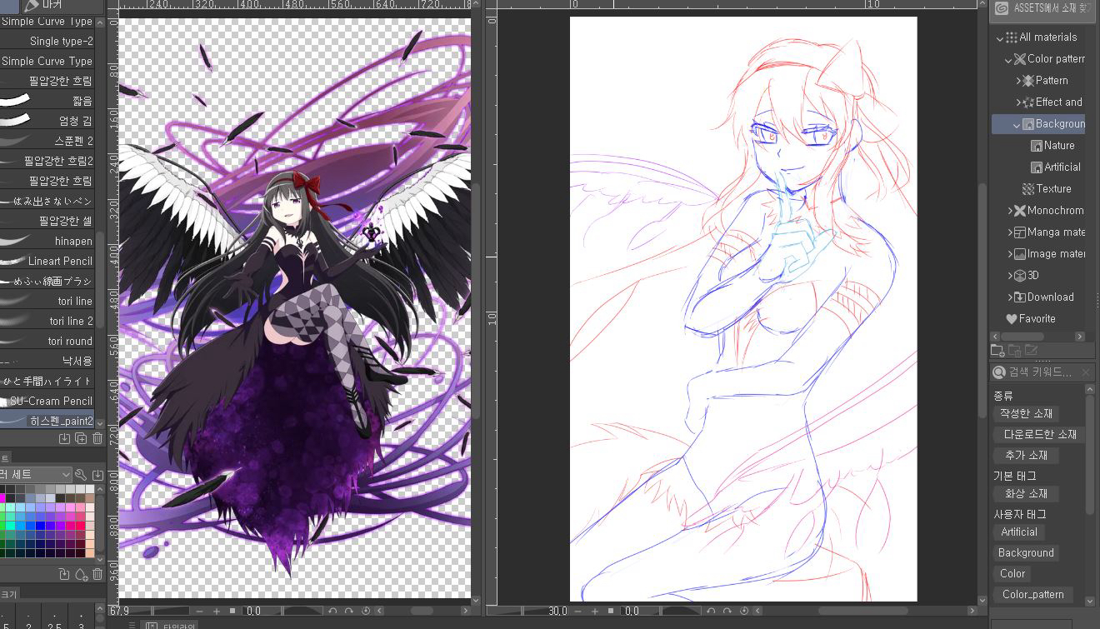The width and height of the screenshot is (1100, 629).
Task: Toggle the 작성한 소재 type filter
Action: 1026,413
